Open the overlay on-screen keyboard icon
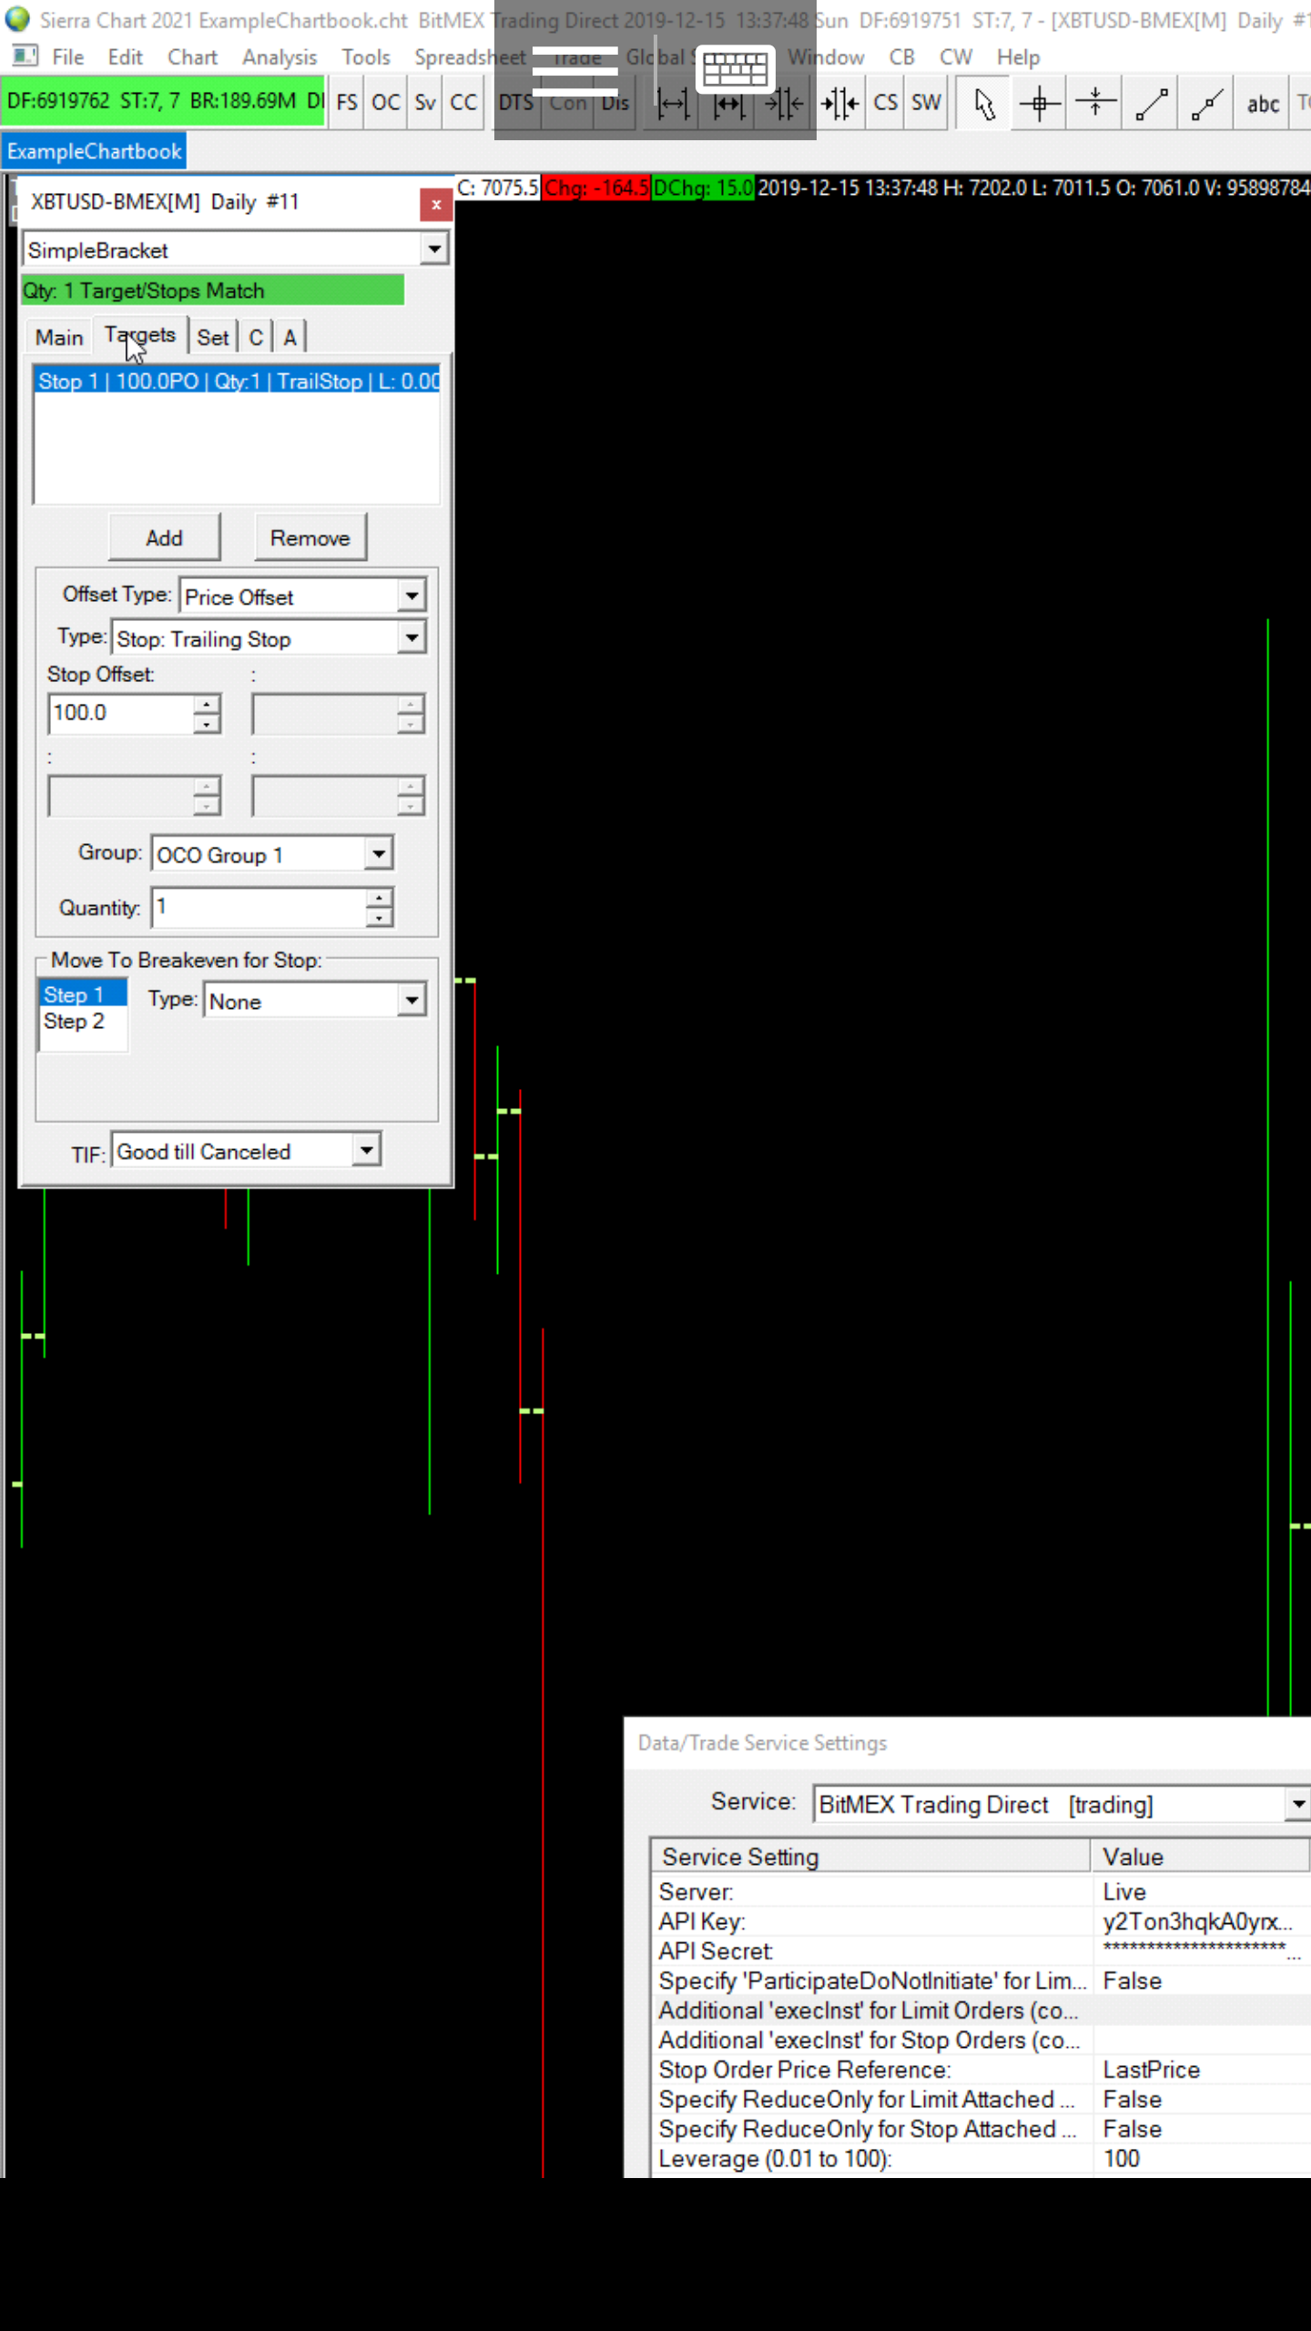Viewport: 1311px width, 2331px height. click(x=735, y=69)
